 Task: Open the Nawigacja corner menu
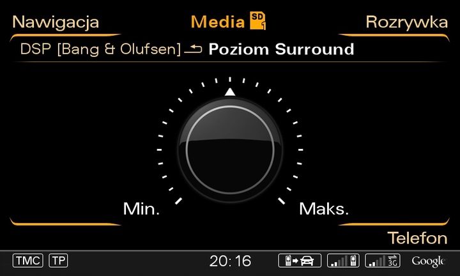point(56,22)
